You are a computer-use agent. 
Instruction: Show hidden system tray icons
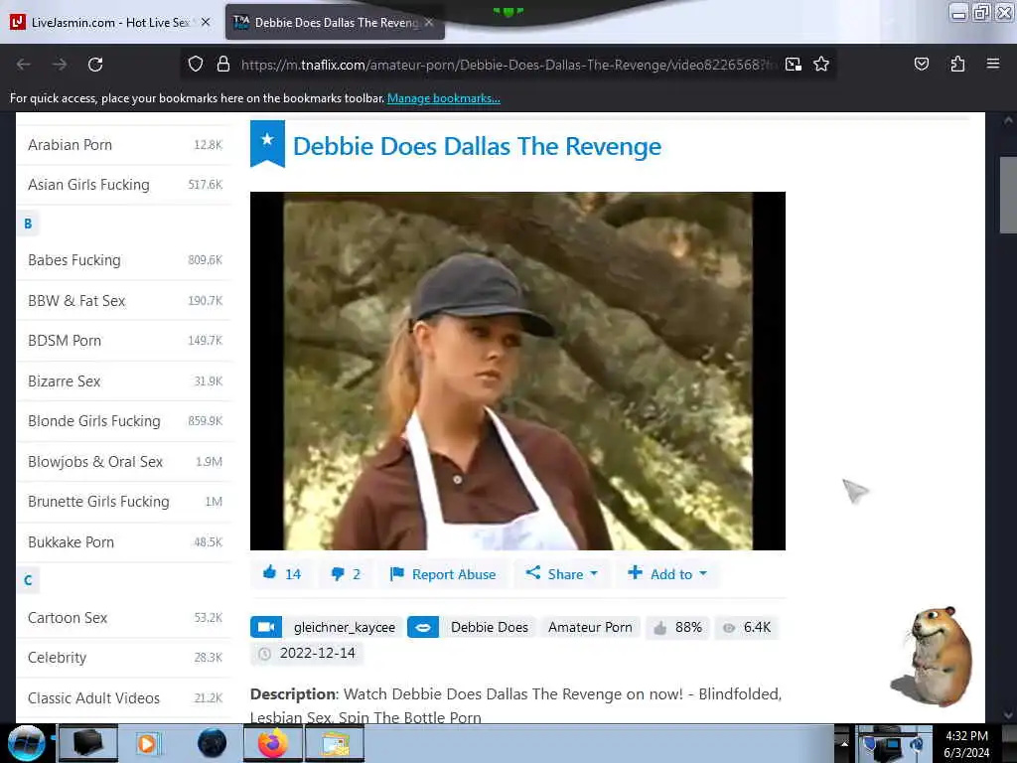coord(844,743)
